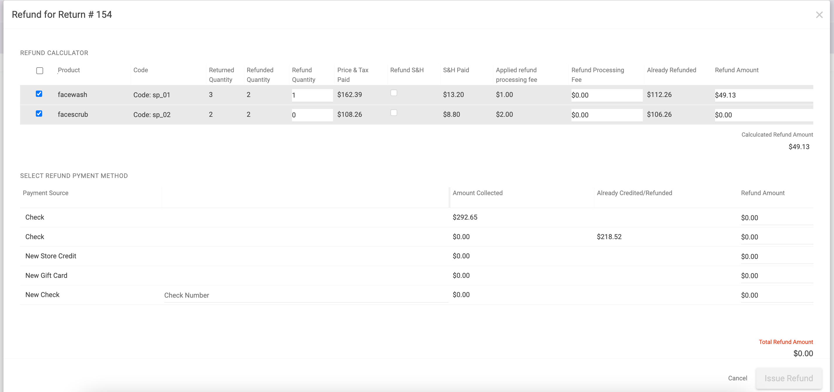This screenshot has height=392, width=834.
Task: Uncheck the facescrub product row
Action: [x=39, y=114]
